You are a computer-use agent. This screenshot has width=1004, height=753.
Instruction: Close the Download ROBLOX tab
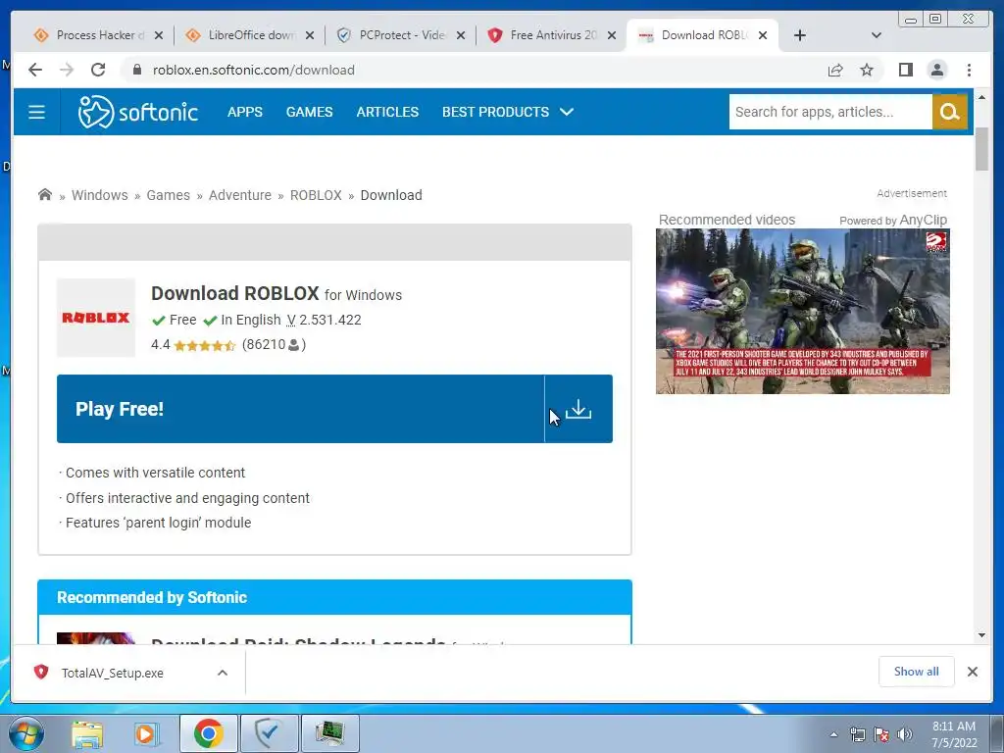click(763, 35)
